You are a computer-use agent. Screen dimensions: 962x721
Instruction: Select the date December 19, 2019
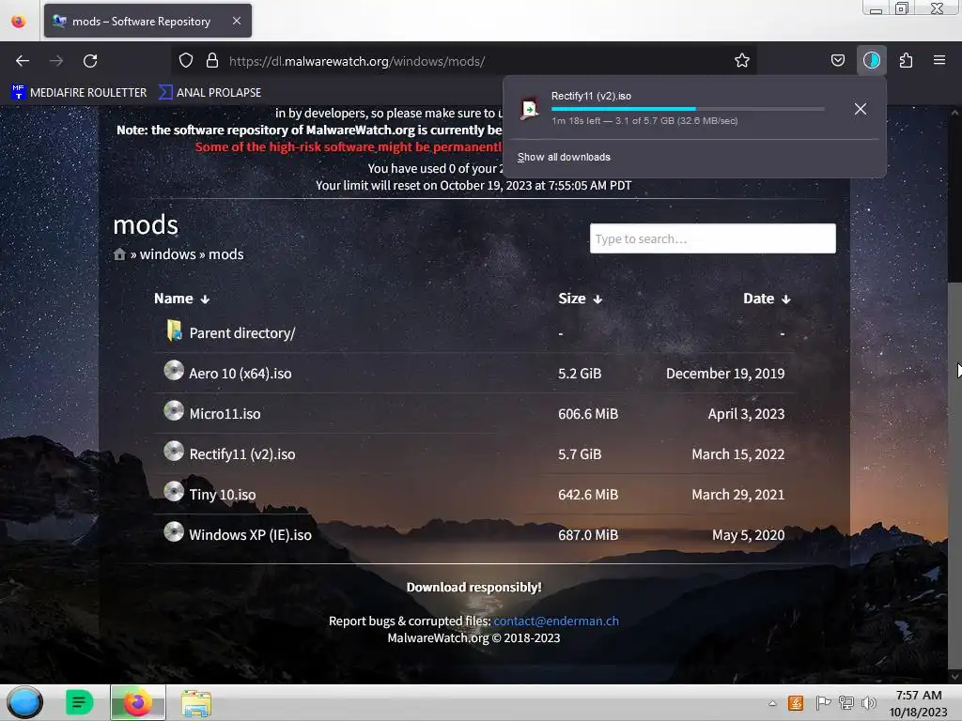(725, 374)
